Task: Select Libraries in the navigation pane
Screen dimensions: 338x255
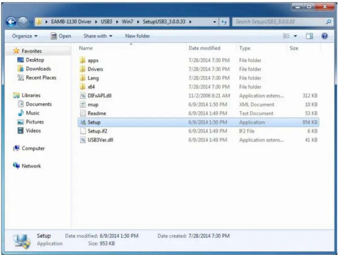Action: click(31, 95)
